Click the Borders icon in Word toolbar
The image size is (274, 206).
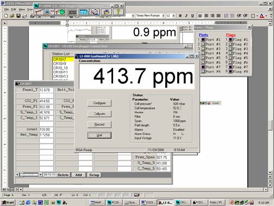[x=253, y=16]
